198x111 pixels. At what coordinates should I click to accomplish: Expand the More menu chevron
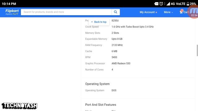pyautogui.click(x=172, y=12)
